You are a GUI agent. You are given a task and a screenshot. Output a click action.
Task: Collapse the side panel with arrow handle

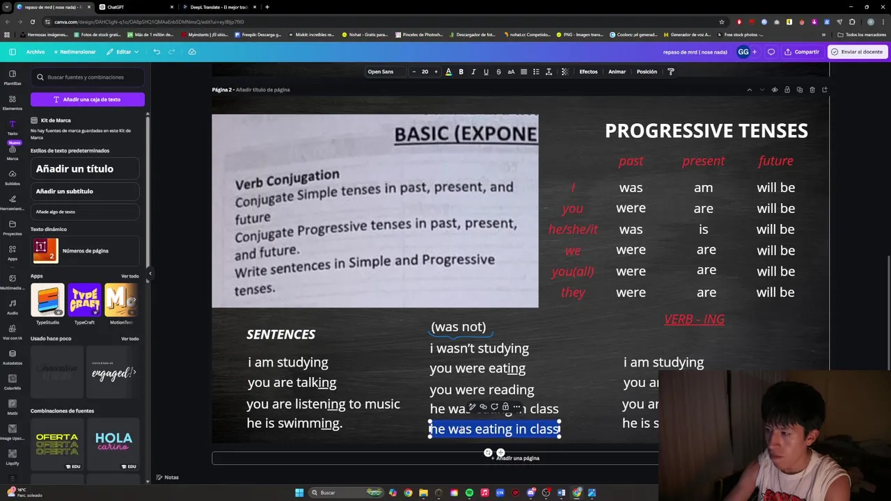[150, 273]
